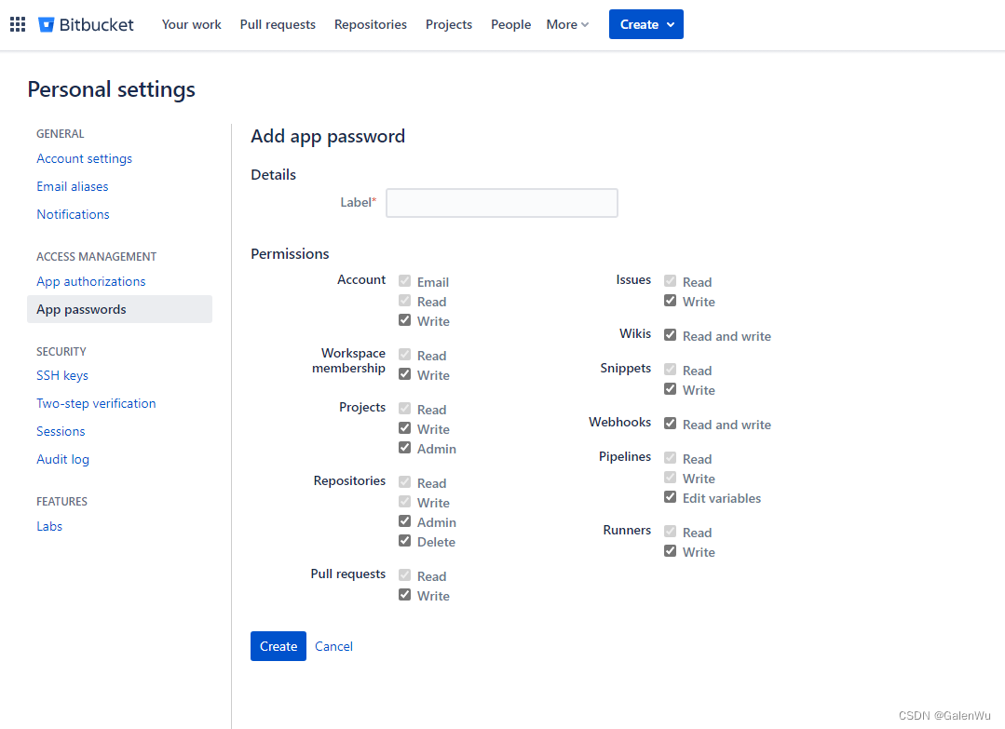Click the Create button to save the app password
This screenshot has width=1005, height=729.
pyautogui.click(x=278, y=645)
